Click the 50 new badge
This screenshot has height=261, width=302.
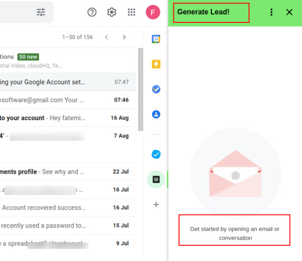click(x=28, y=57)
